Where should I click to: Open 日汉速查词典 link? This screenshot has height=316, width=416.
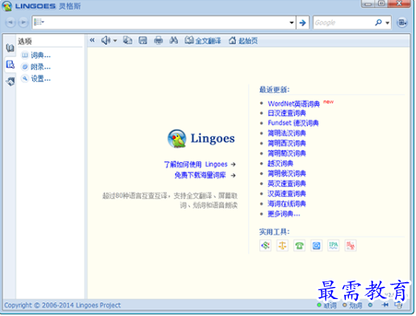[287, 113]
